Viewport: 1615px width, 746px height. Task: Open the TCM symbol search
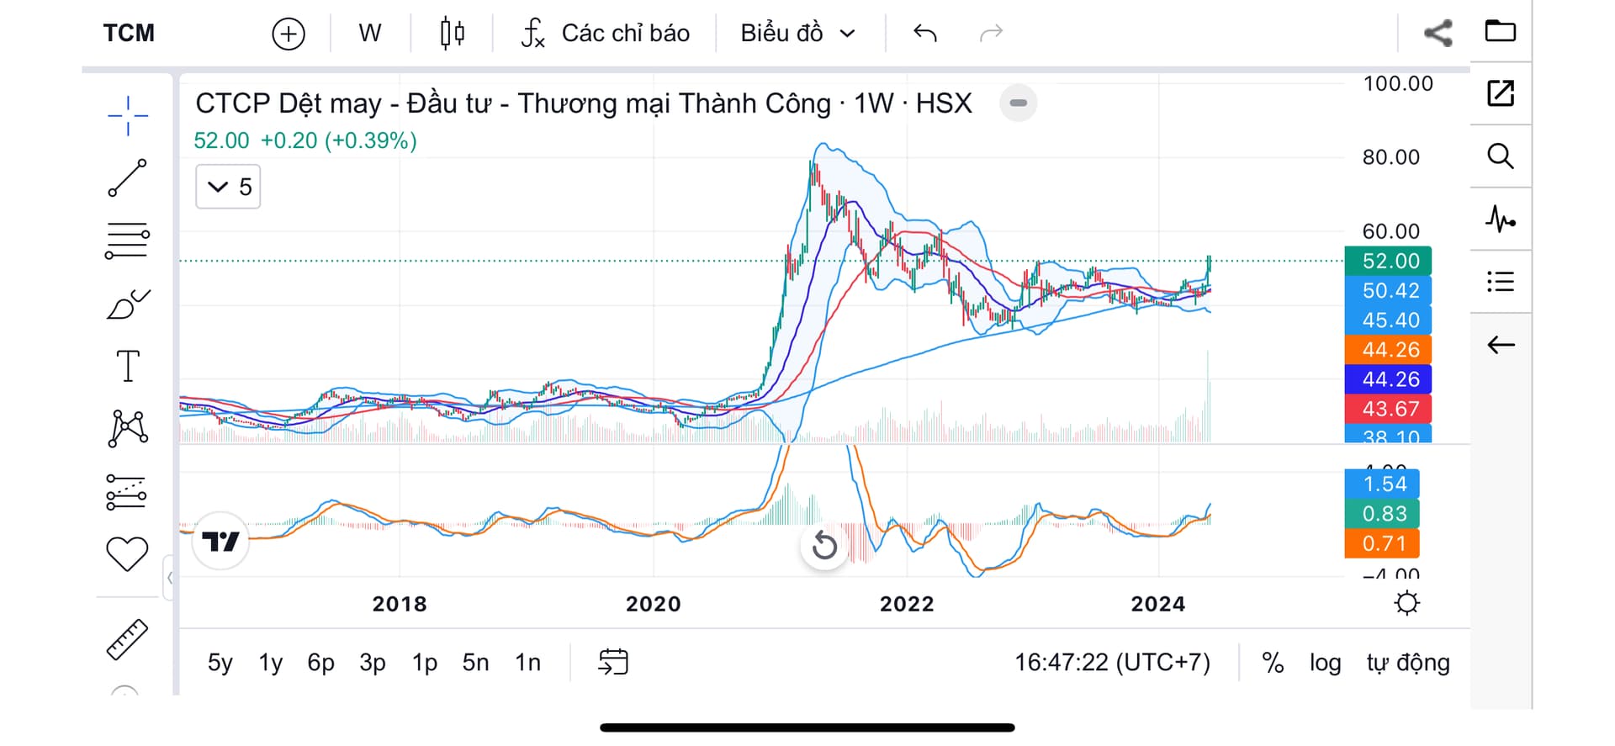pyautogui.click(x=129, y=33)
